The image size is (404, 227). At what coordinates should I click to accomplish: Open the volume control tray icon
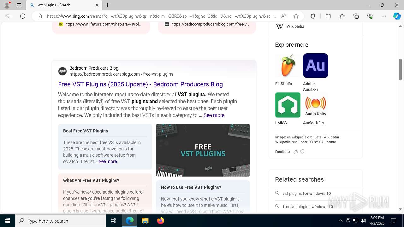point(363,221)
